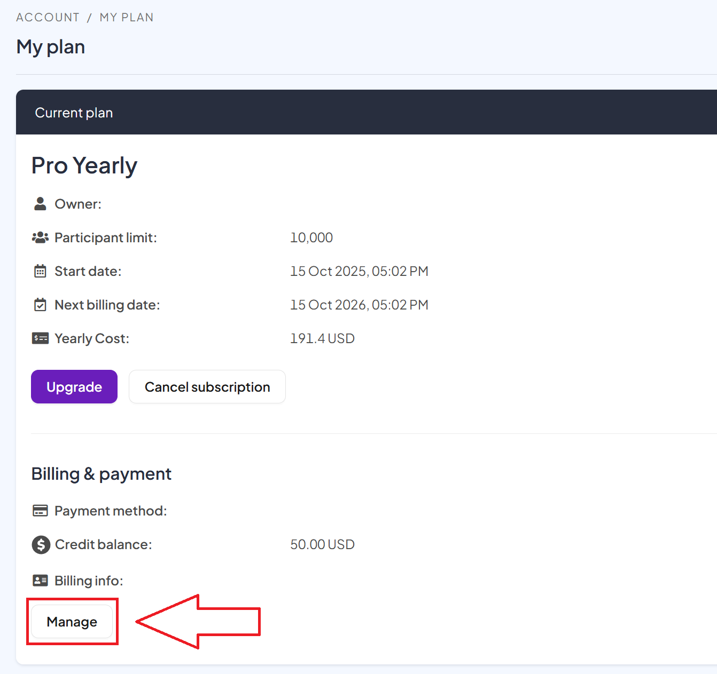
Task: Click the Start date calendar icon
Action: [x=40, y=271]
